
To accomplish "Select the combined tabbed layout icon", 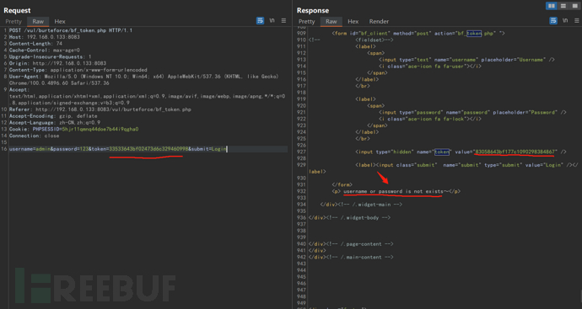I will click(x=574, y=6).
